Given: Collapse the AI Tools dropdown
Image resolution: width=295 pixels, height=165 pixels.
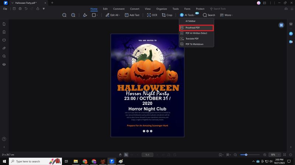Looking at the screenshot, I should [187, 15].
